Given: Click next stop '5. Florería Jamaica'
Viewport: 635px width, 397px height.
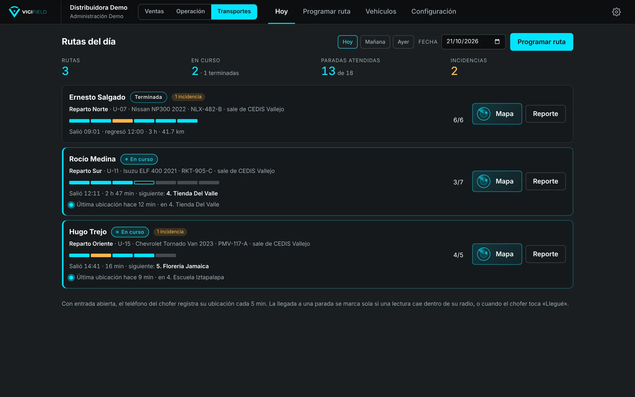Looking at the screenshot, I should tap(183, 266).
